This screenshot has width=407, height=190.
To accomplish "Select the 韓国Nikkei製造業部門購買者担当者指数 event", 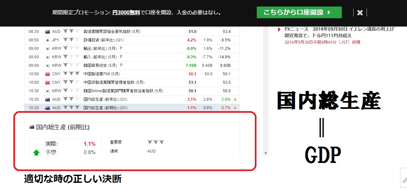I will (x=123, y=91).
